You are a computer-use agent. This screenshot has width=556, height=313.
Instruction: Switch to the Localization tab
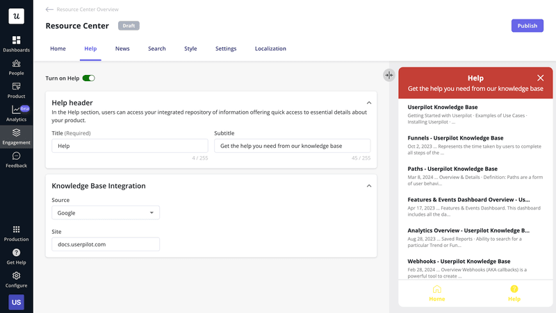270,49
